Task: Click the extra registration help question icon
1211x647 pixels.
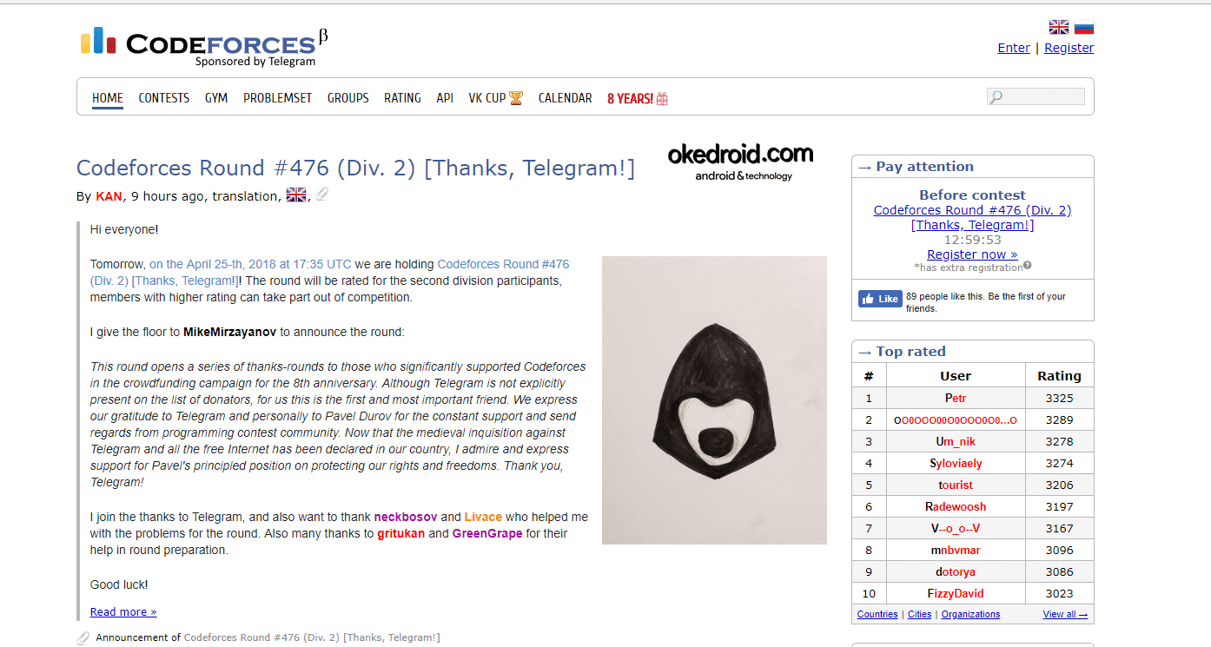Action: click(x=1027, y=266)
